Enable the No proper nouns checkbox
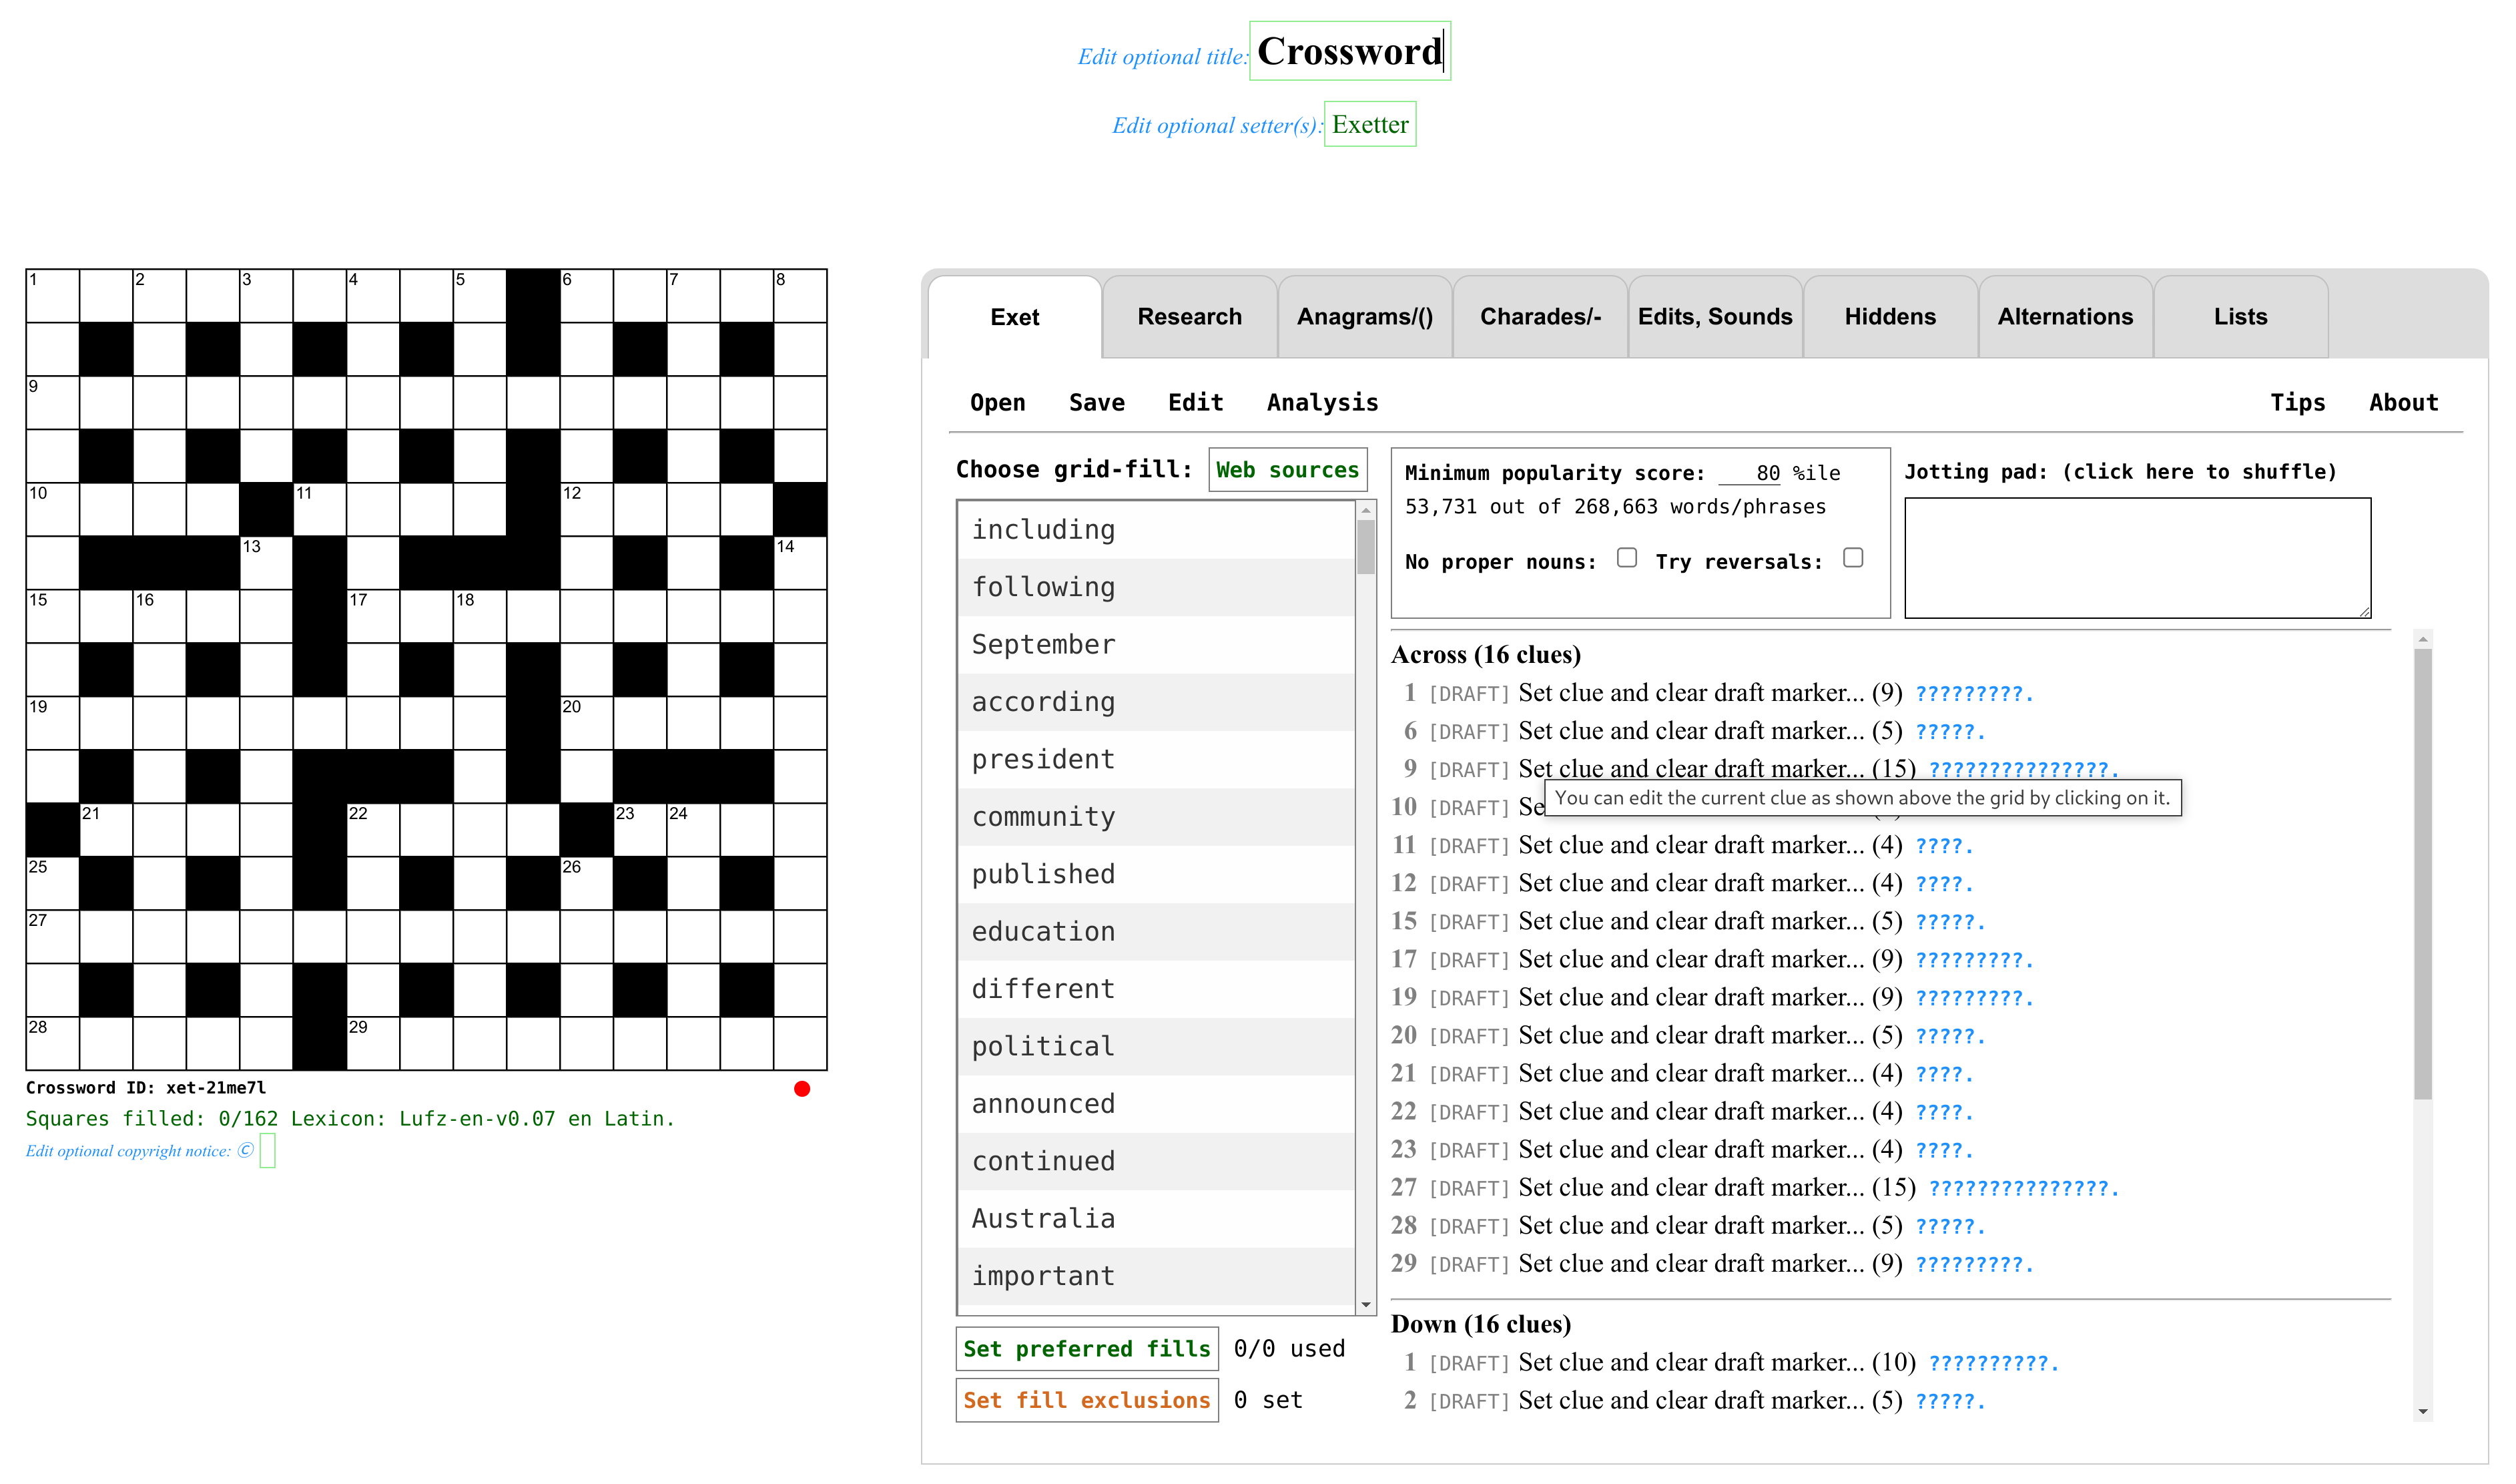2516x1484 pixels. click(1626, 558)
